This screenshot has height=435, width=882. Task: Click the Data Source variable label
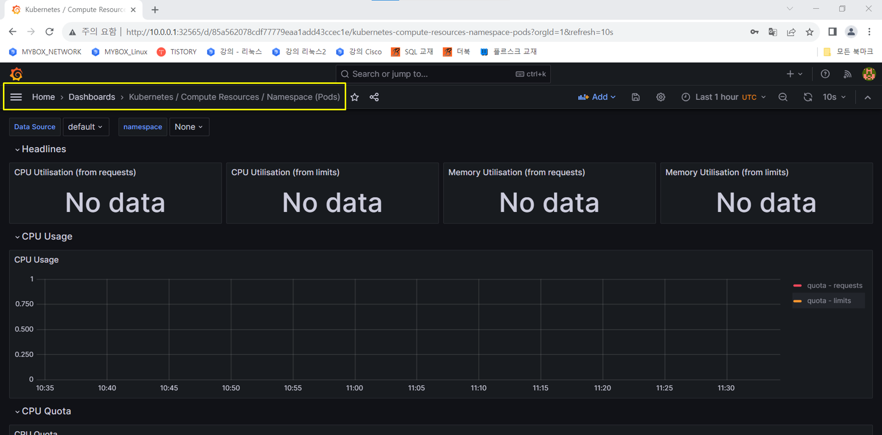(35, 127)
